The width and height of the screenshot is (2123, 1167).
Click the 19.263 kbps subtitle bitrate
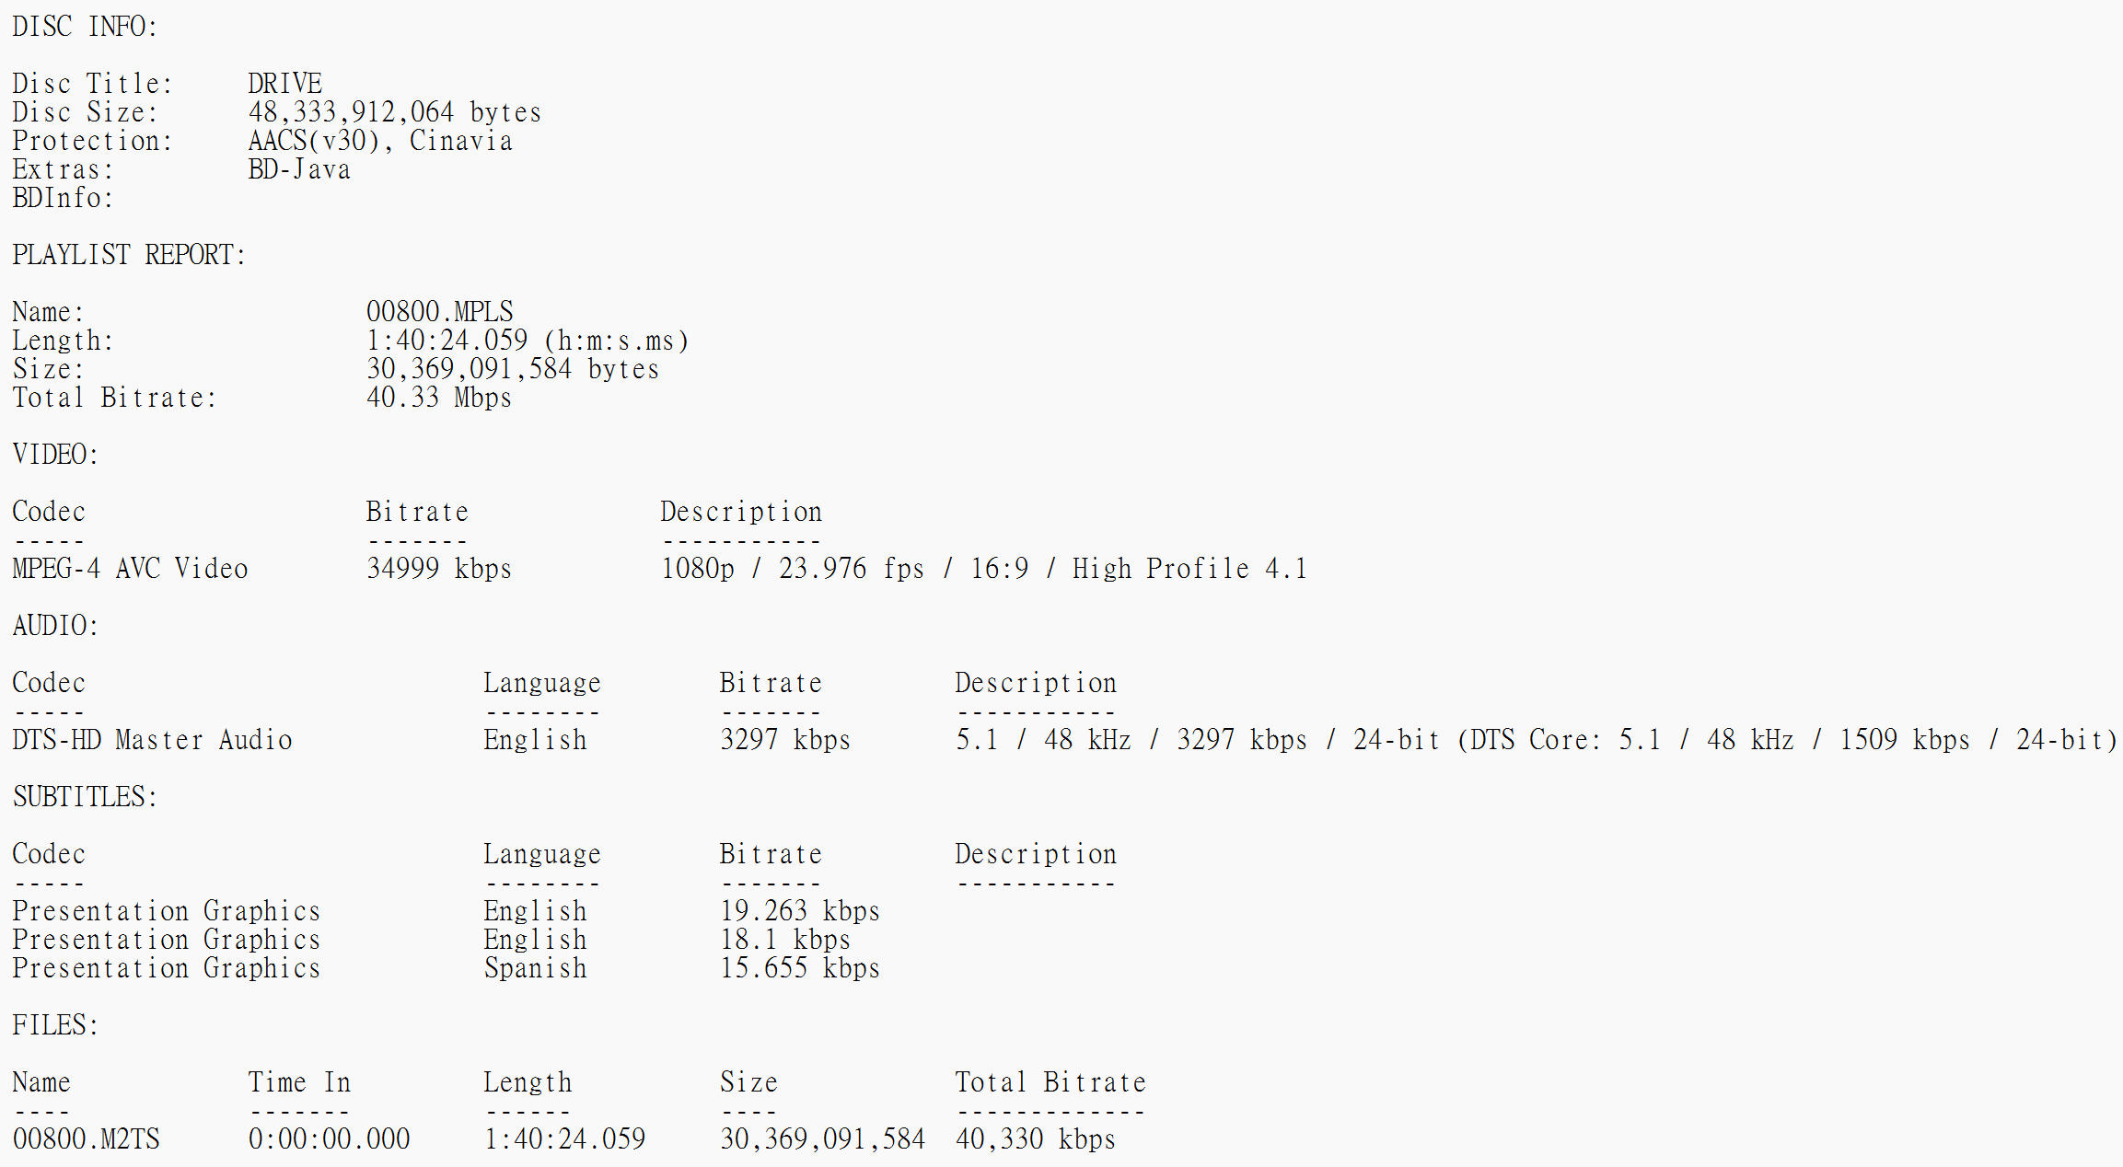(x=799, y=911)
